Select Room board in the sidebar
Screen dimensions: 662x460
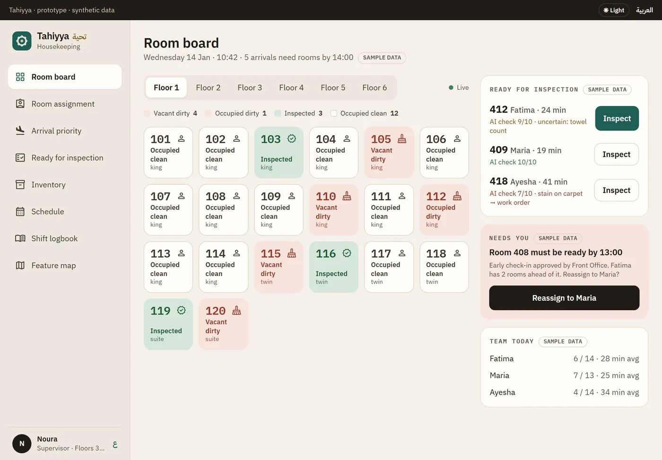[x=65, y=77]
